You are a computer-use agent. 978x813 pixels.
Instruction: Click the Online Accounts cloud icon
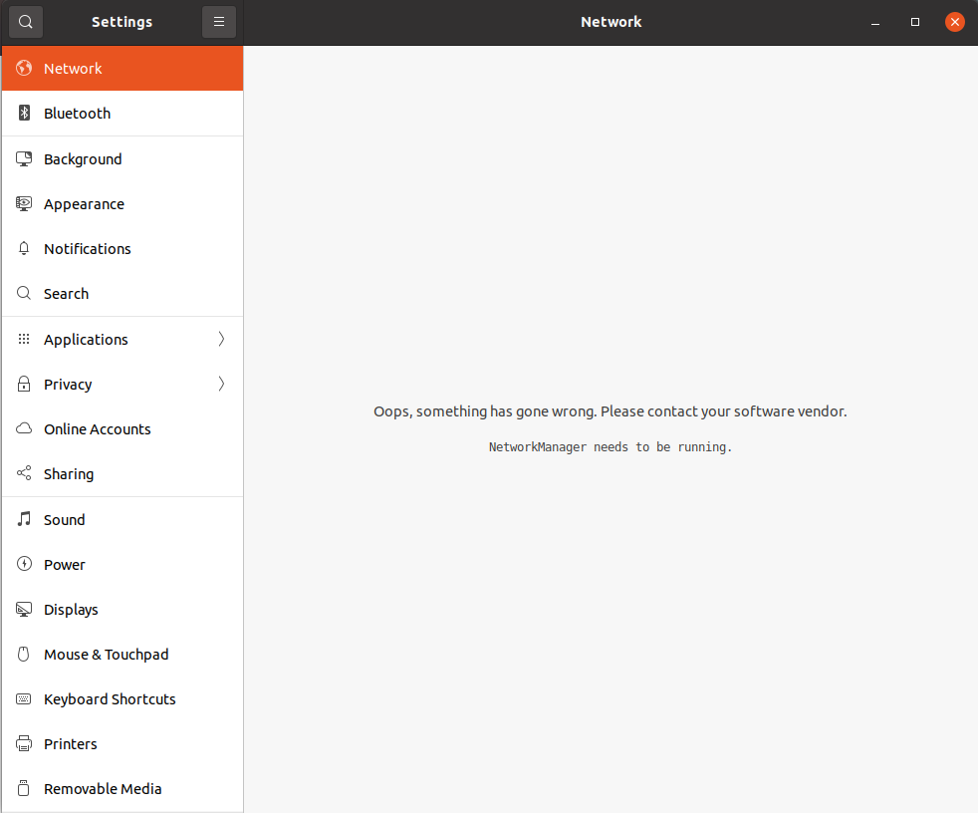pyautogui.click(x=24, y=428)
